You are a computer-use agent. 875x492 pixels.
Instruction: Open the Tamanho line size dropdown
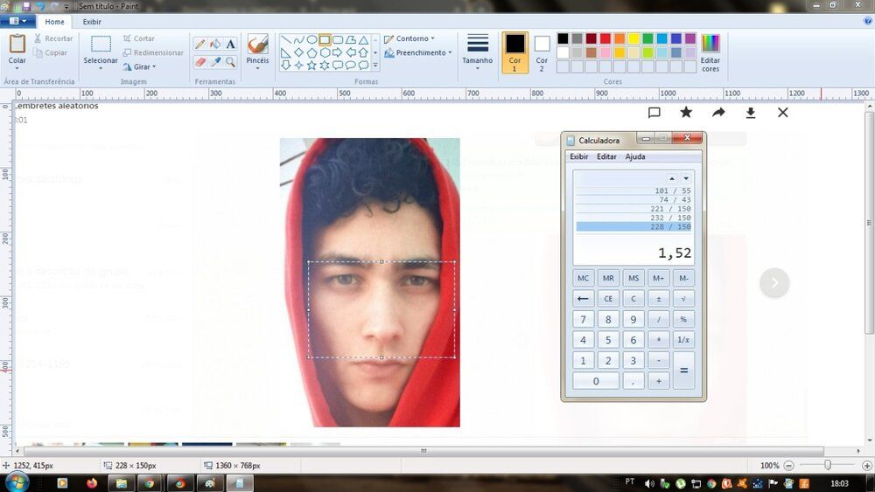tap(477, 52)
